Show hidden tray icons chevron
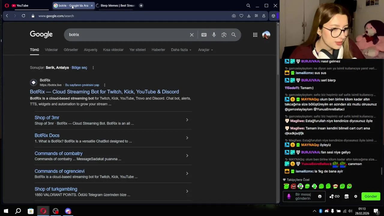 point(314,211)
